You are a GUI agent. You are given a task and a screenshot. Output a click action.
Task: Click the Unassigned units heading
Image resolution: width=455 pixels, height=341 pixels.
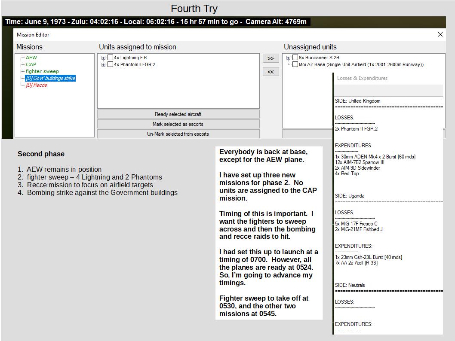pos(310,47)
